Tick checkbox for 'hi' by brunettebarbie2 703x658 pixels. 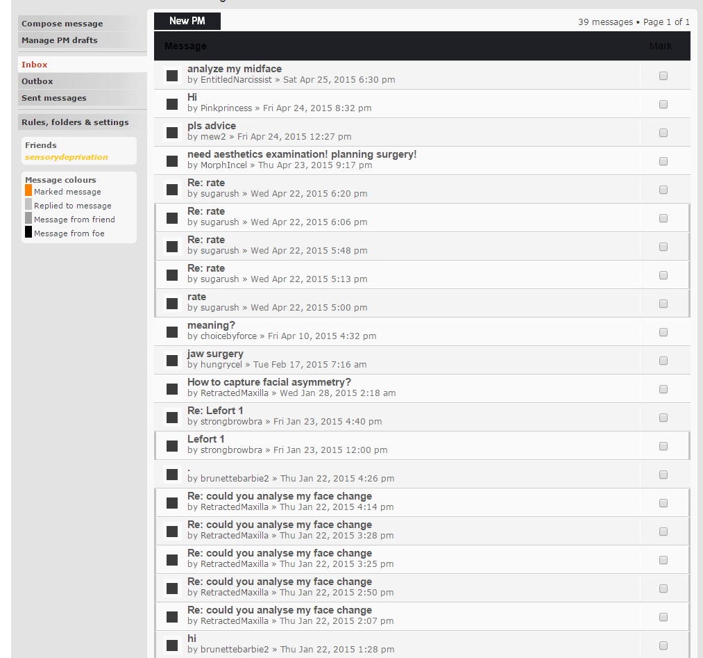pos(663,646)
